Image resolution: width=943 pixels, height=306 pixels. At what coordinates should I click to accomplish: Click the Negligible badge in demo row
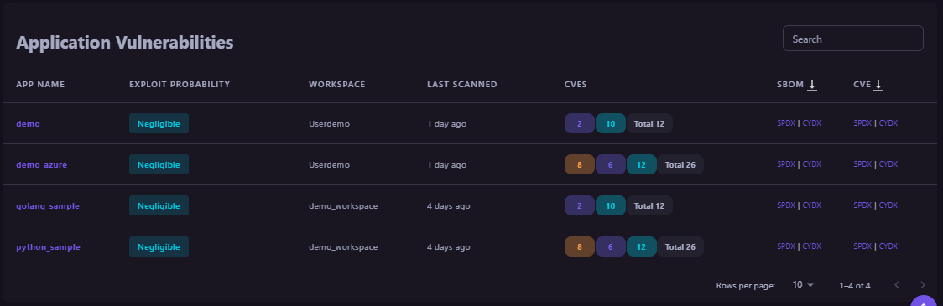159,123
